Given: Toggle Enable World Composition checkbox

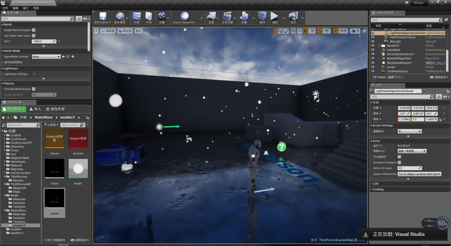Looking at the screenshot, I should pos(34,30).
